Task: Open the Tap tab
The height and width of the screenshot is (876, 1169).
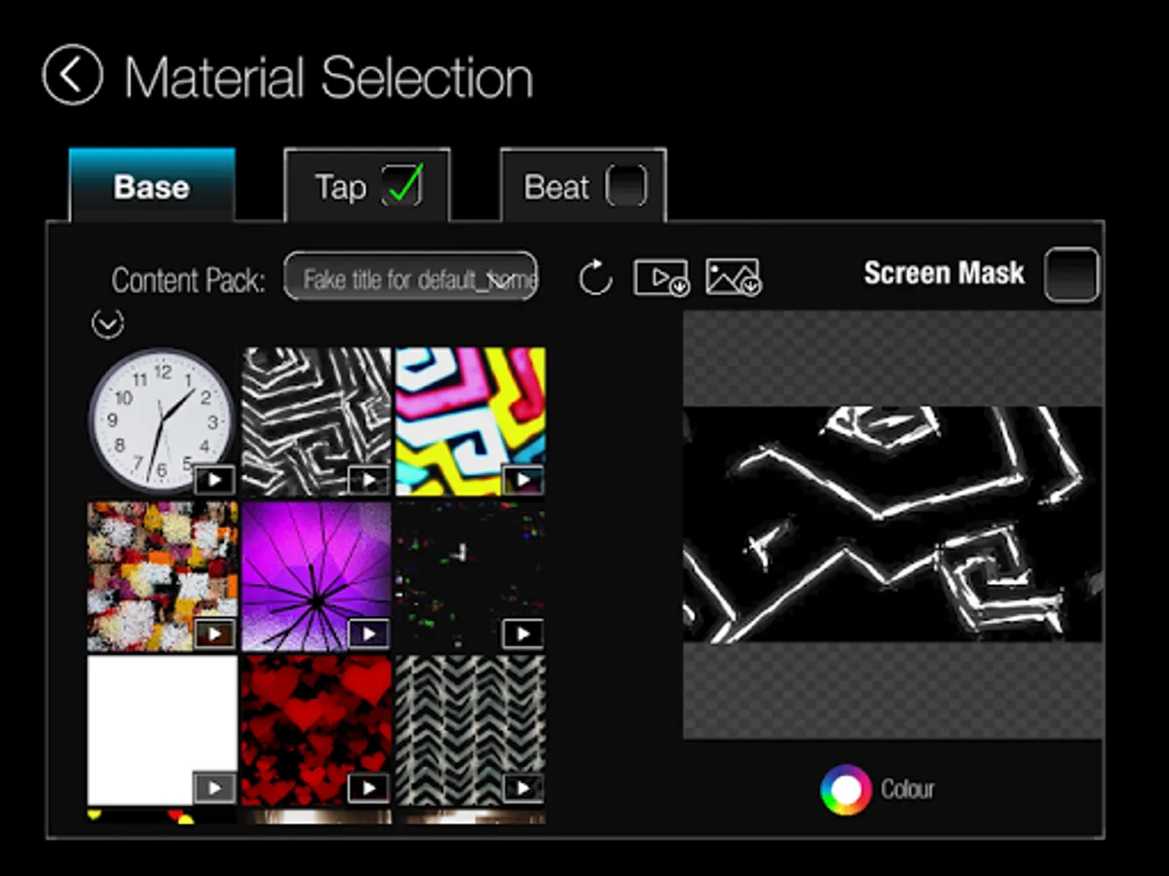Action: tap(367, 186)
